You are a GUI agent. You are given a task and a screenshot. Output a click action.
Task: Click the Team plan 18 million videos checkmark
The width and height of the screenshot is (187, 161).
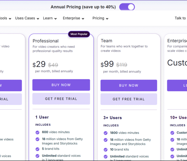click(x=105, y=140)
